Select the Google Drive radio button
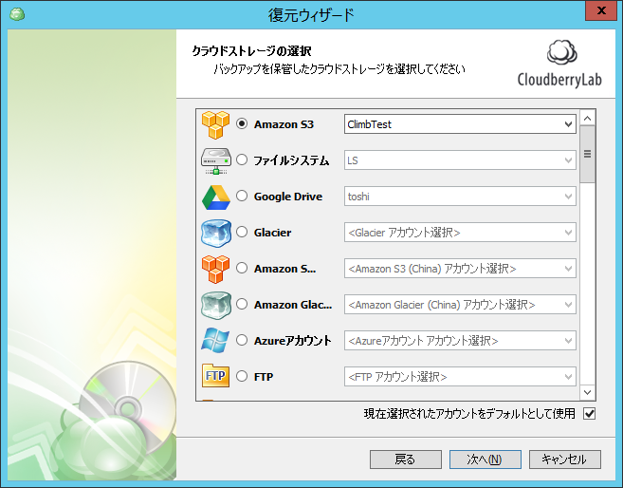Image resolution: width=623 pixels, height=488 pixels. tap(242, 197)
